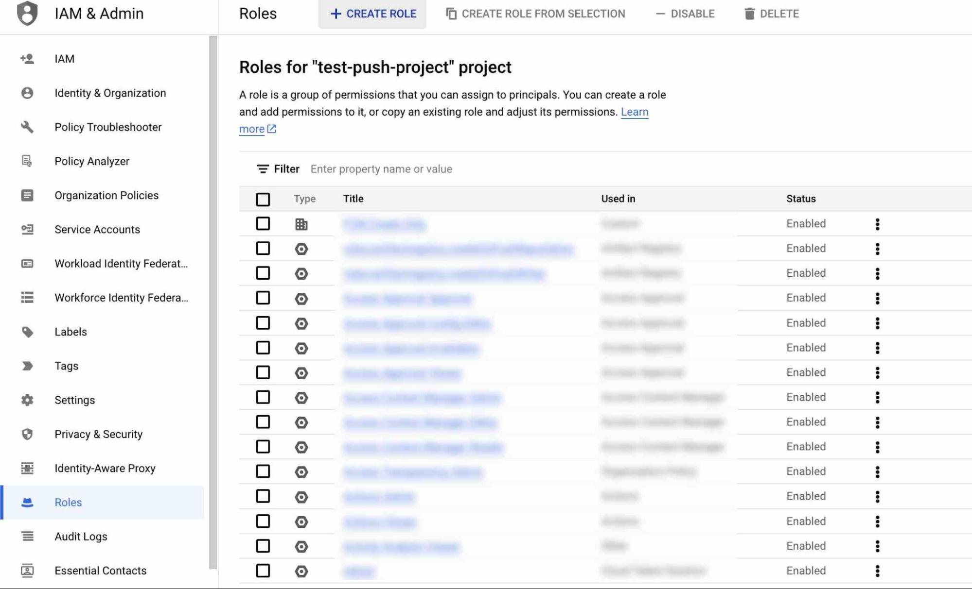
Task: Click the Audit Logs menu item
Action: (81, 536)
